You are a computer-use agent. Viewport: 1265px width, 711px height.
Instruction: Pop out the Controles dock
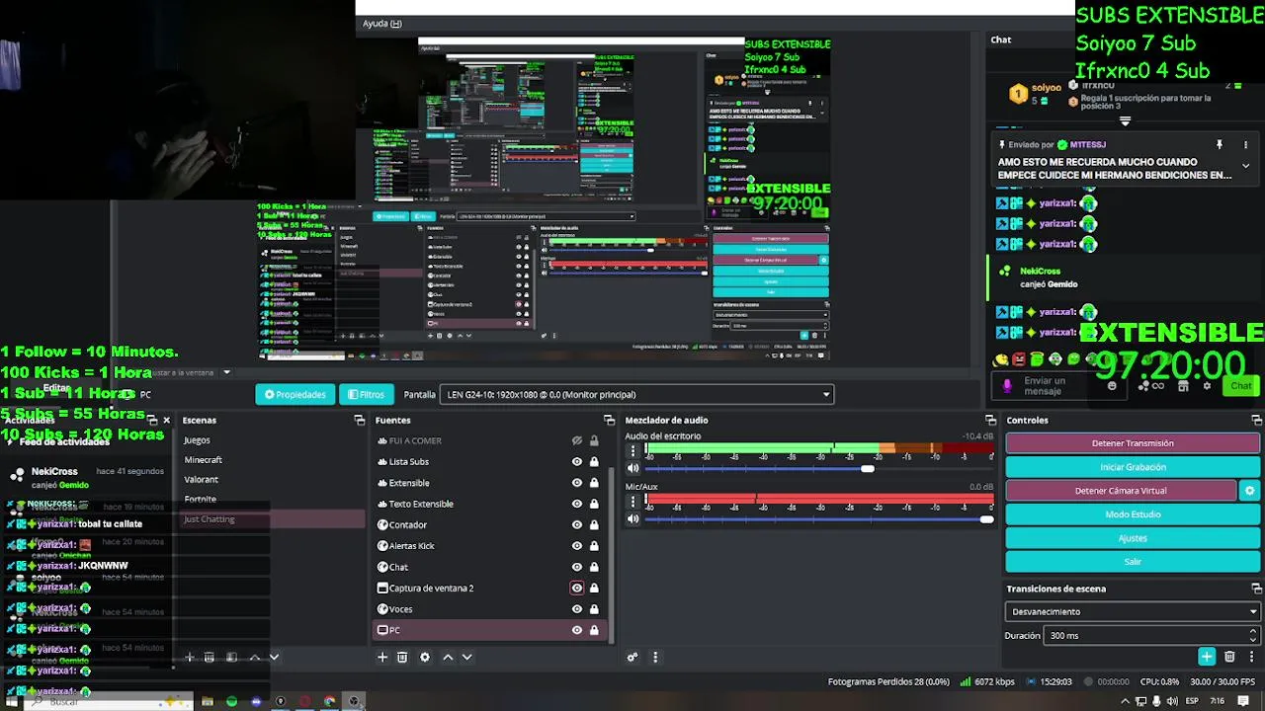point(1256,421)
